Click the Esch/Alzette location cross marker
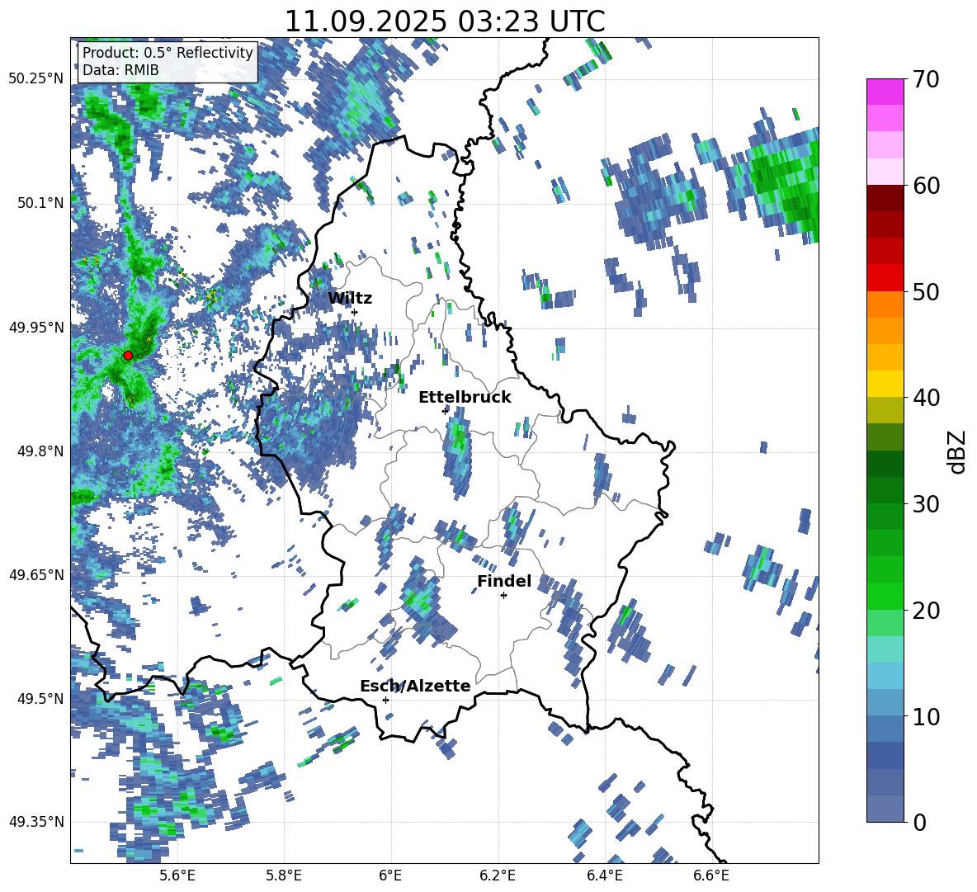This screenshot has height=892, width=977. (x=385, y=700)
